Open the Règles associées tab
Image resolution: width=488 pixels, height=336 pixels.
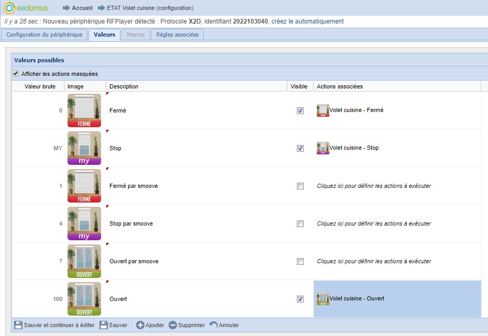(177, 35)
